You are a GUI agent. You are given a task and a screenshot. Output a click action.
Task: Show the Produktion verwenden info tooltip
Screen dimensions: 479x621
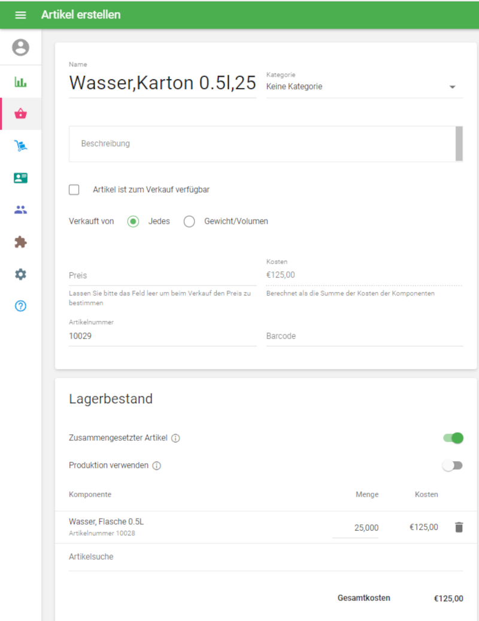tap(156, 465)
